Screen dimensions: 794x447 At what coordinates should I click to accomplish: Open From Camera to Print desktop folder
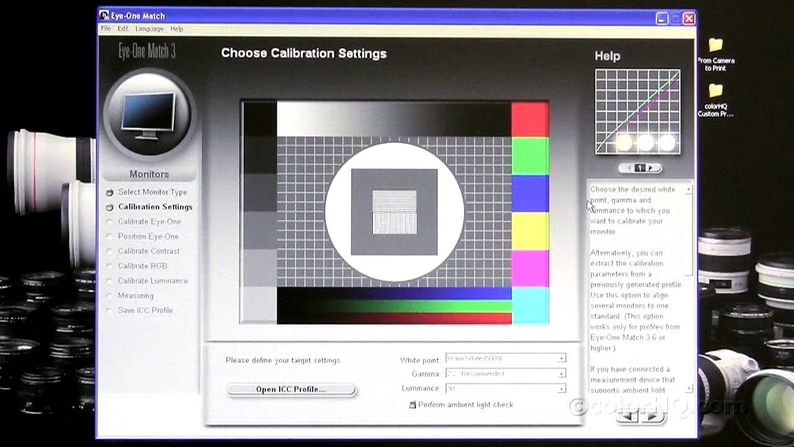click(716, 55)
